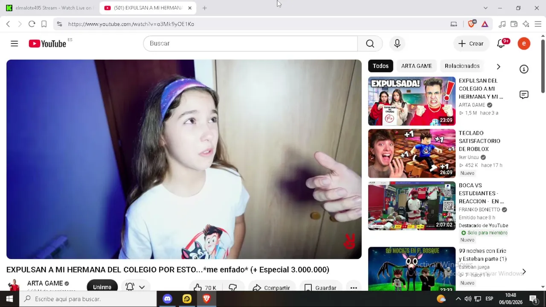Open Leo AI assistant icon
The height and width of the screenshot is (307, 546).
(x=526, y=24)
